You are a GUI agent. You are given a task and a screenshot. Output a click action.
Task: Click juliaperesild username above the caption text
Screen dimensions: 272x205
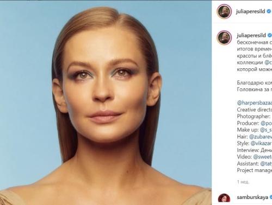(x=251, y=35)
